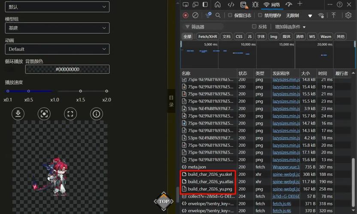Click the TOP diamond back-to-top button

click(x=164, y=201)
